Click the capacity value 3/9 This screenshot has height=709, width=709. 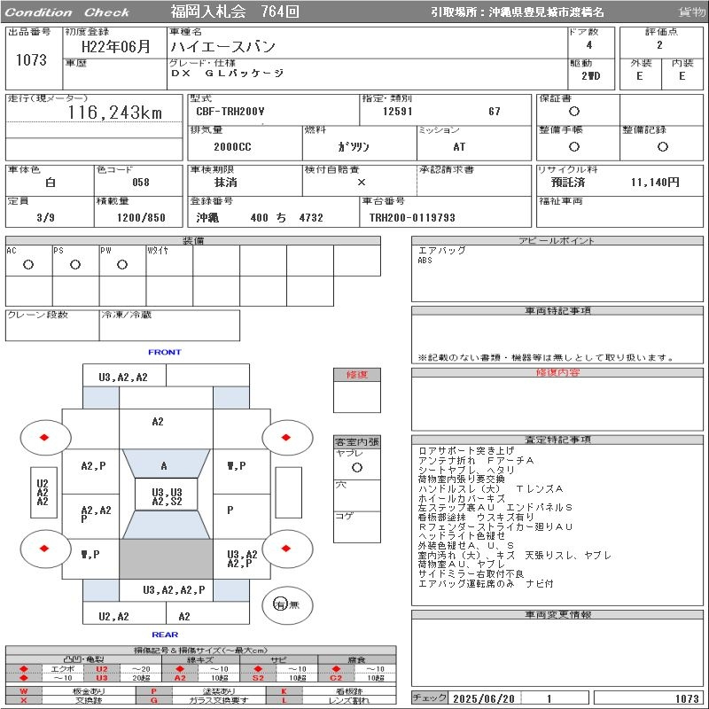click(x=46, y=217)
